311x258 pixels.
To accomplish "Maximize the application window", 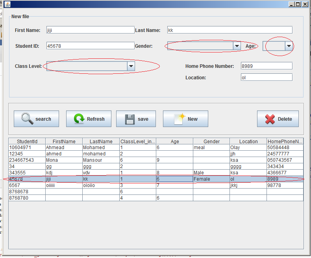I will [x=298, y=4].
